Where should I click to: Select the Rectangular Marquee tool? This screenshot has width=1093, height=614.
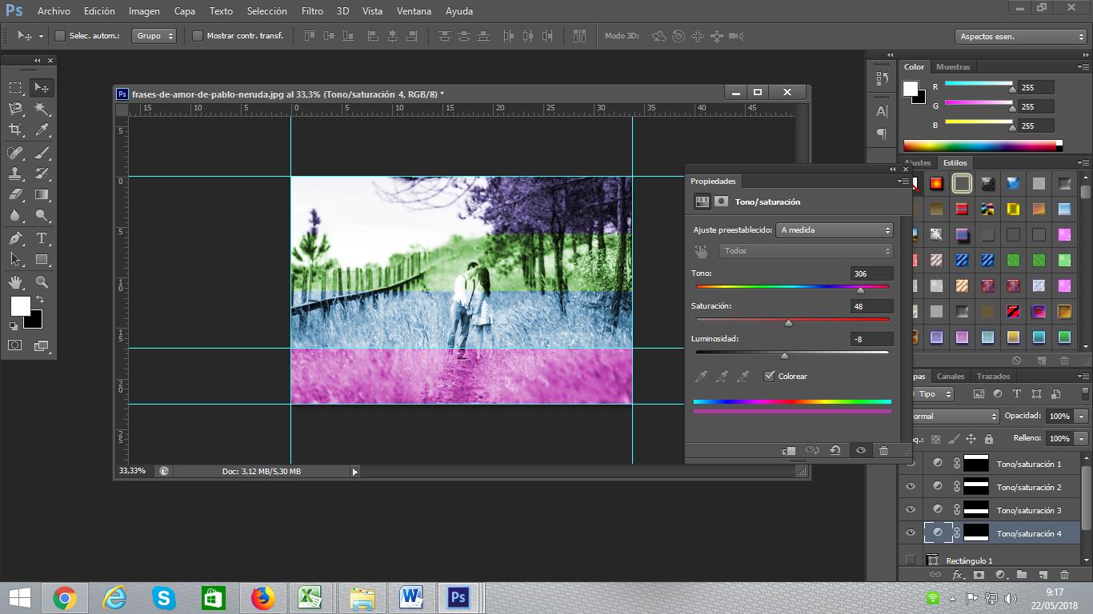(x=15, y=88)
